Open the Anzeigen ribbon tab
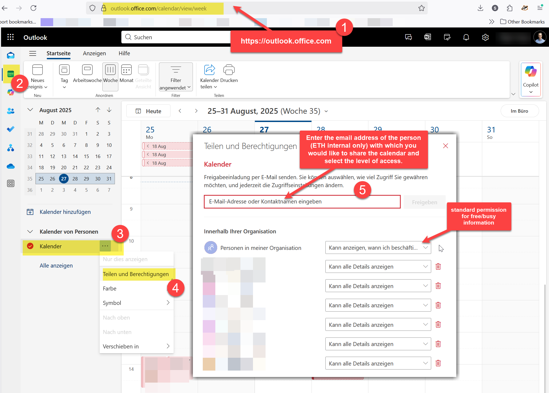Viewport: 549px width, 393px height. [94, 53]
